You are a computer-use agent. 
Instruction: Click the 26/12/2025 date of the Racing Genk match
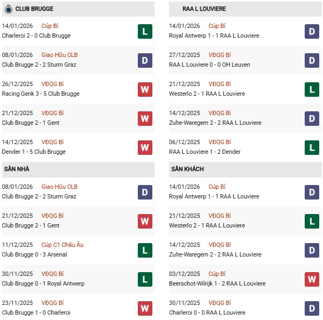click(17, 84)
